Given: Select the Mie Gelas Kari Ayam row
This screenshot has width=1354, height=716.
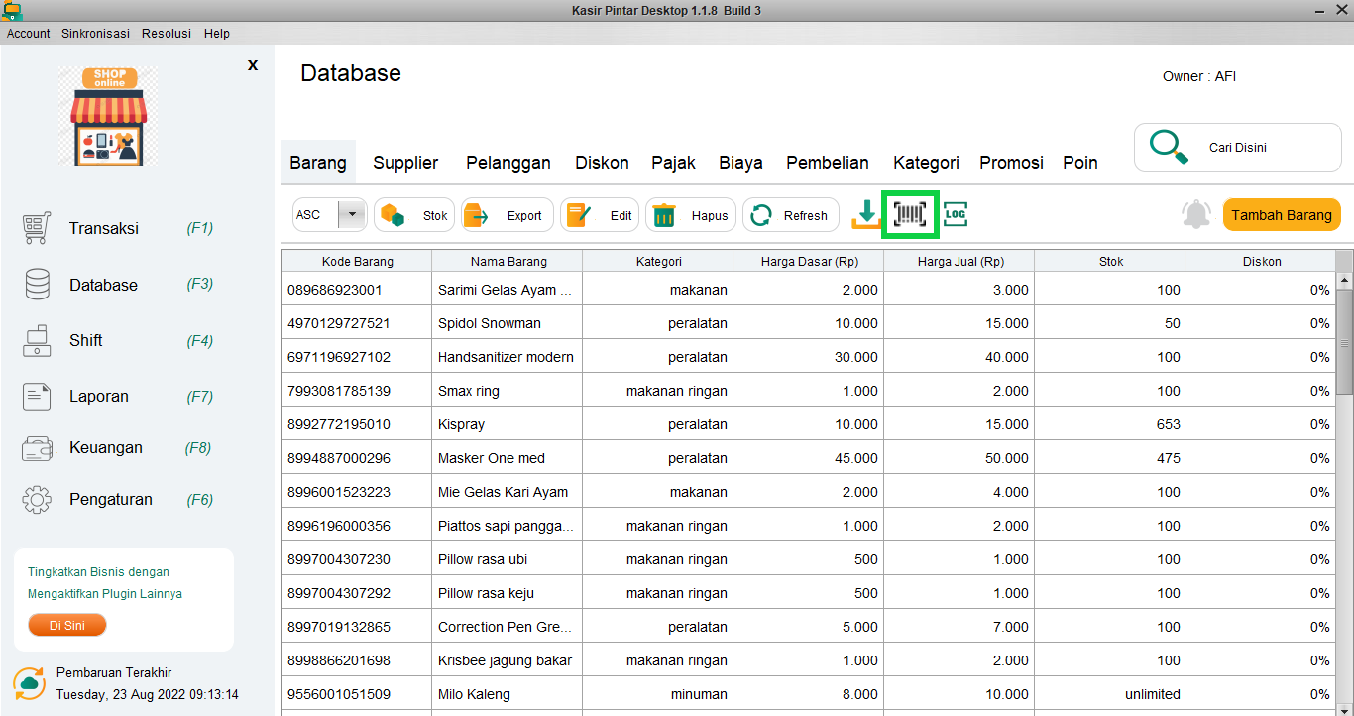Looking at the screenshot, I should 808,492.
